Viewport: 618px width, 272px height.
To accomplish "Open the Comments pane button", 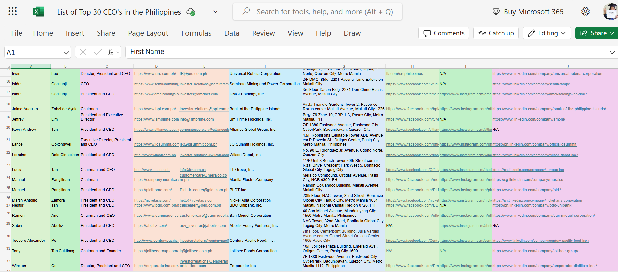I will [x=444, y=33].
